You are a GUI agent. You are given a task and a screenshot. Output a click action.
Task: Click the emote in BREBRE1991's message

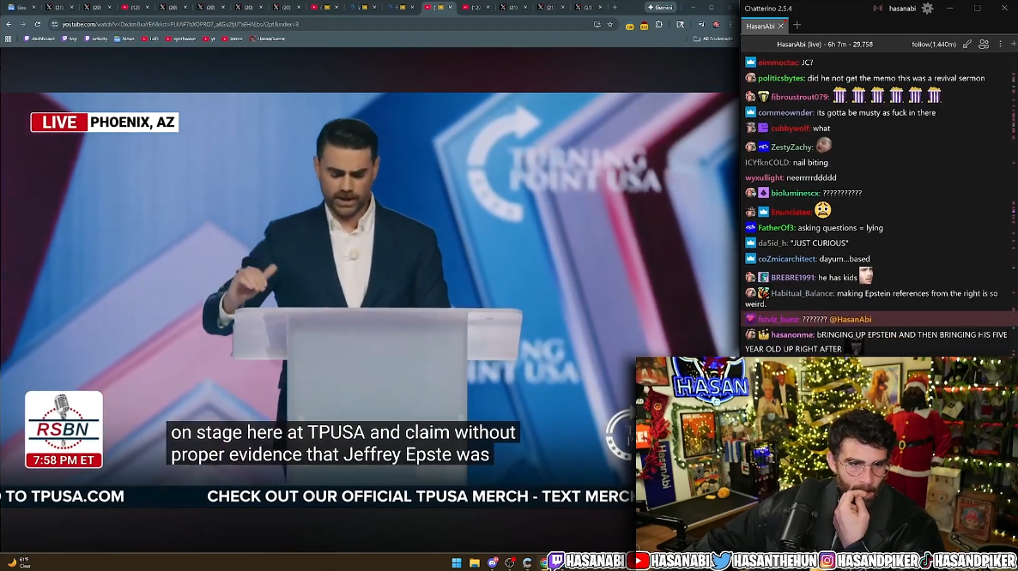click(x=866, y=276)
